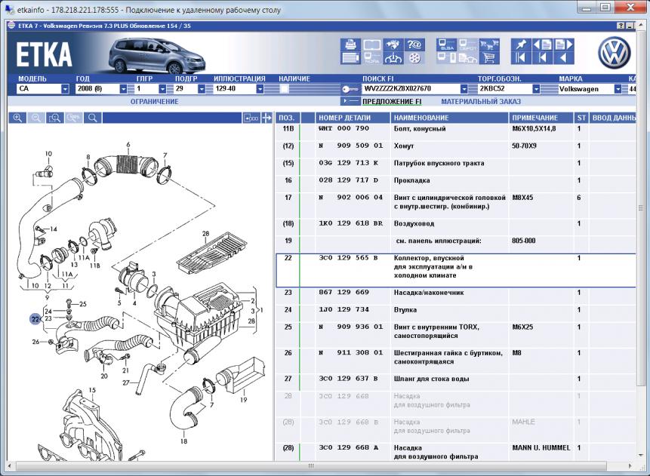The height and width of the screenshot is (476, 650).
Task: Select the zoom-to-area magnifier tool
Action: [x=54, y=118]
